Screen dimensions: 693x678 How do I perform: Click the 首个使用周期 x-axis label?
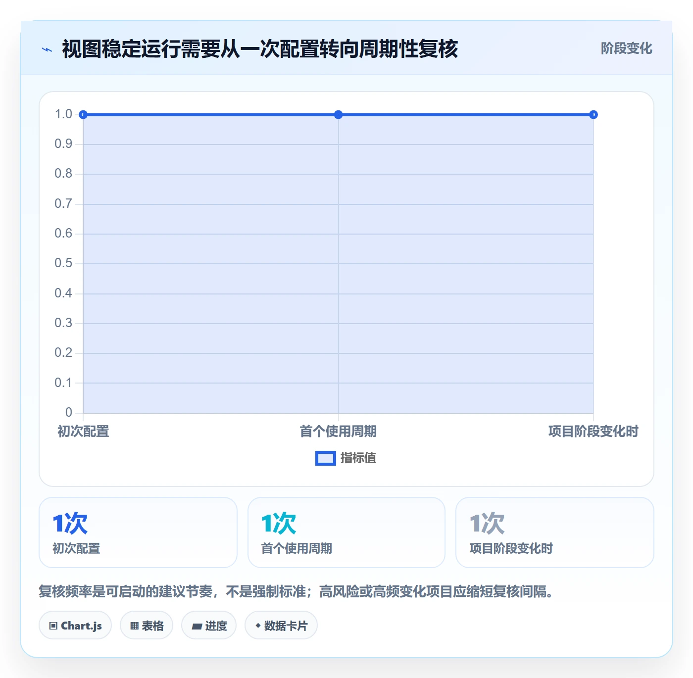point(339,432)
